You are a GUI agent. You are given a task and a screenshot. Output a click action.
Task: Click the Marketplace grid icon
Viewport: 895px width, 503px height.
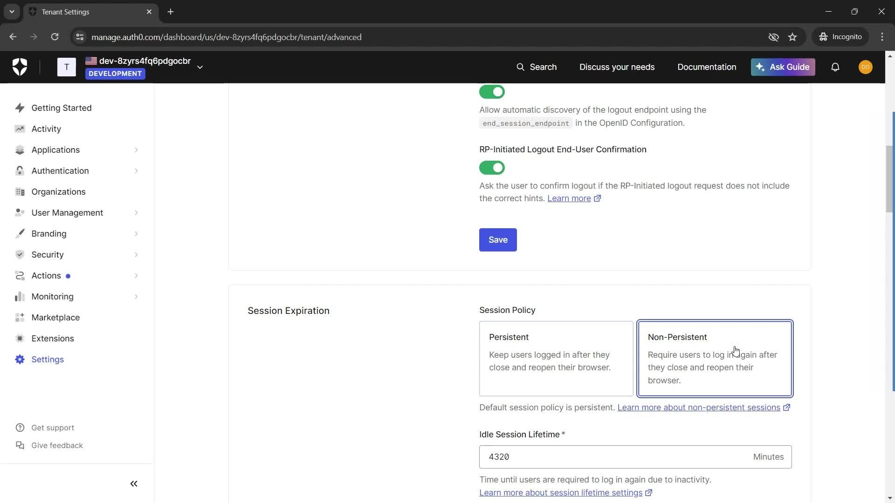click(20, 318)
